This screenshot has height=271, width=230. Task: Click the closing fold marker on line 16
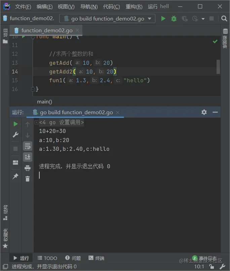33,89
